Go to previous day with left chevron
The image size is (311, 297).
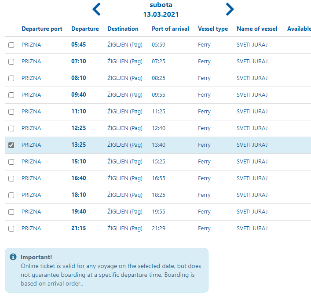pyautogui.click(x=96, y=9)
